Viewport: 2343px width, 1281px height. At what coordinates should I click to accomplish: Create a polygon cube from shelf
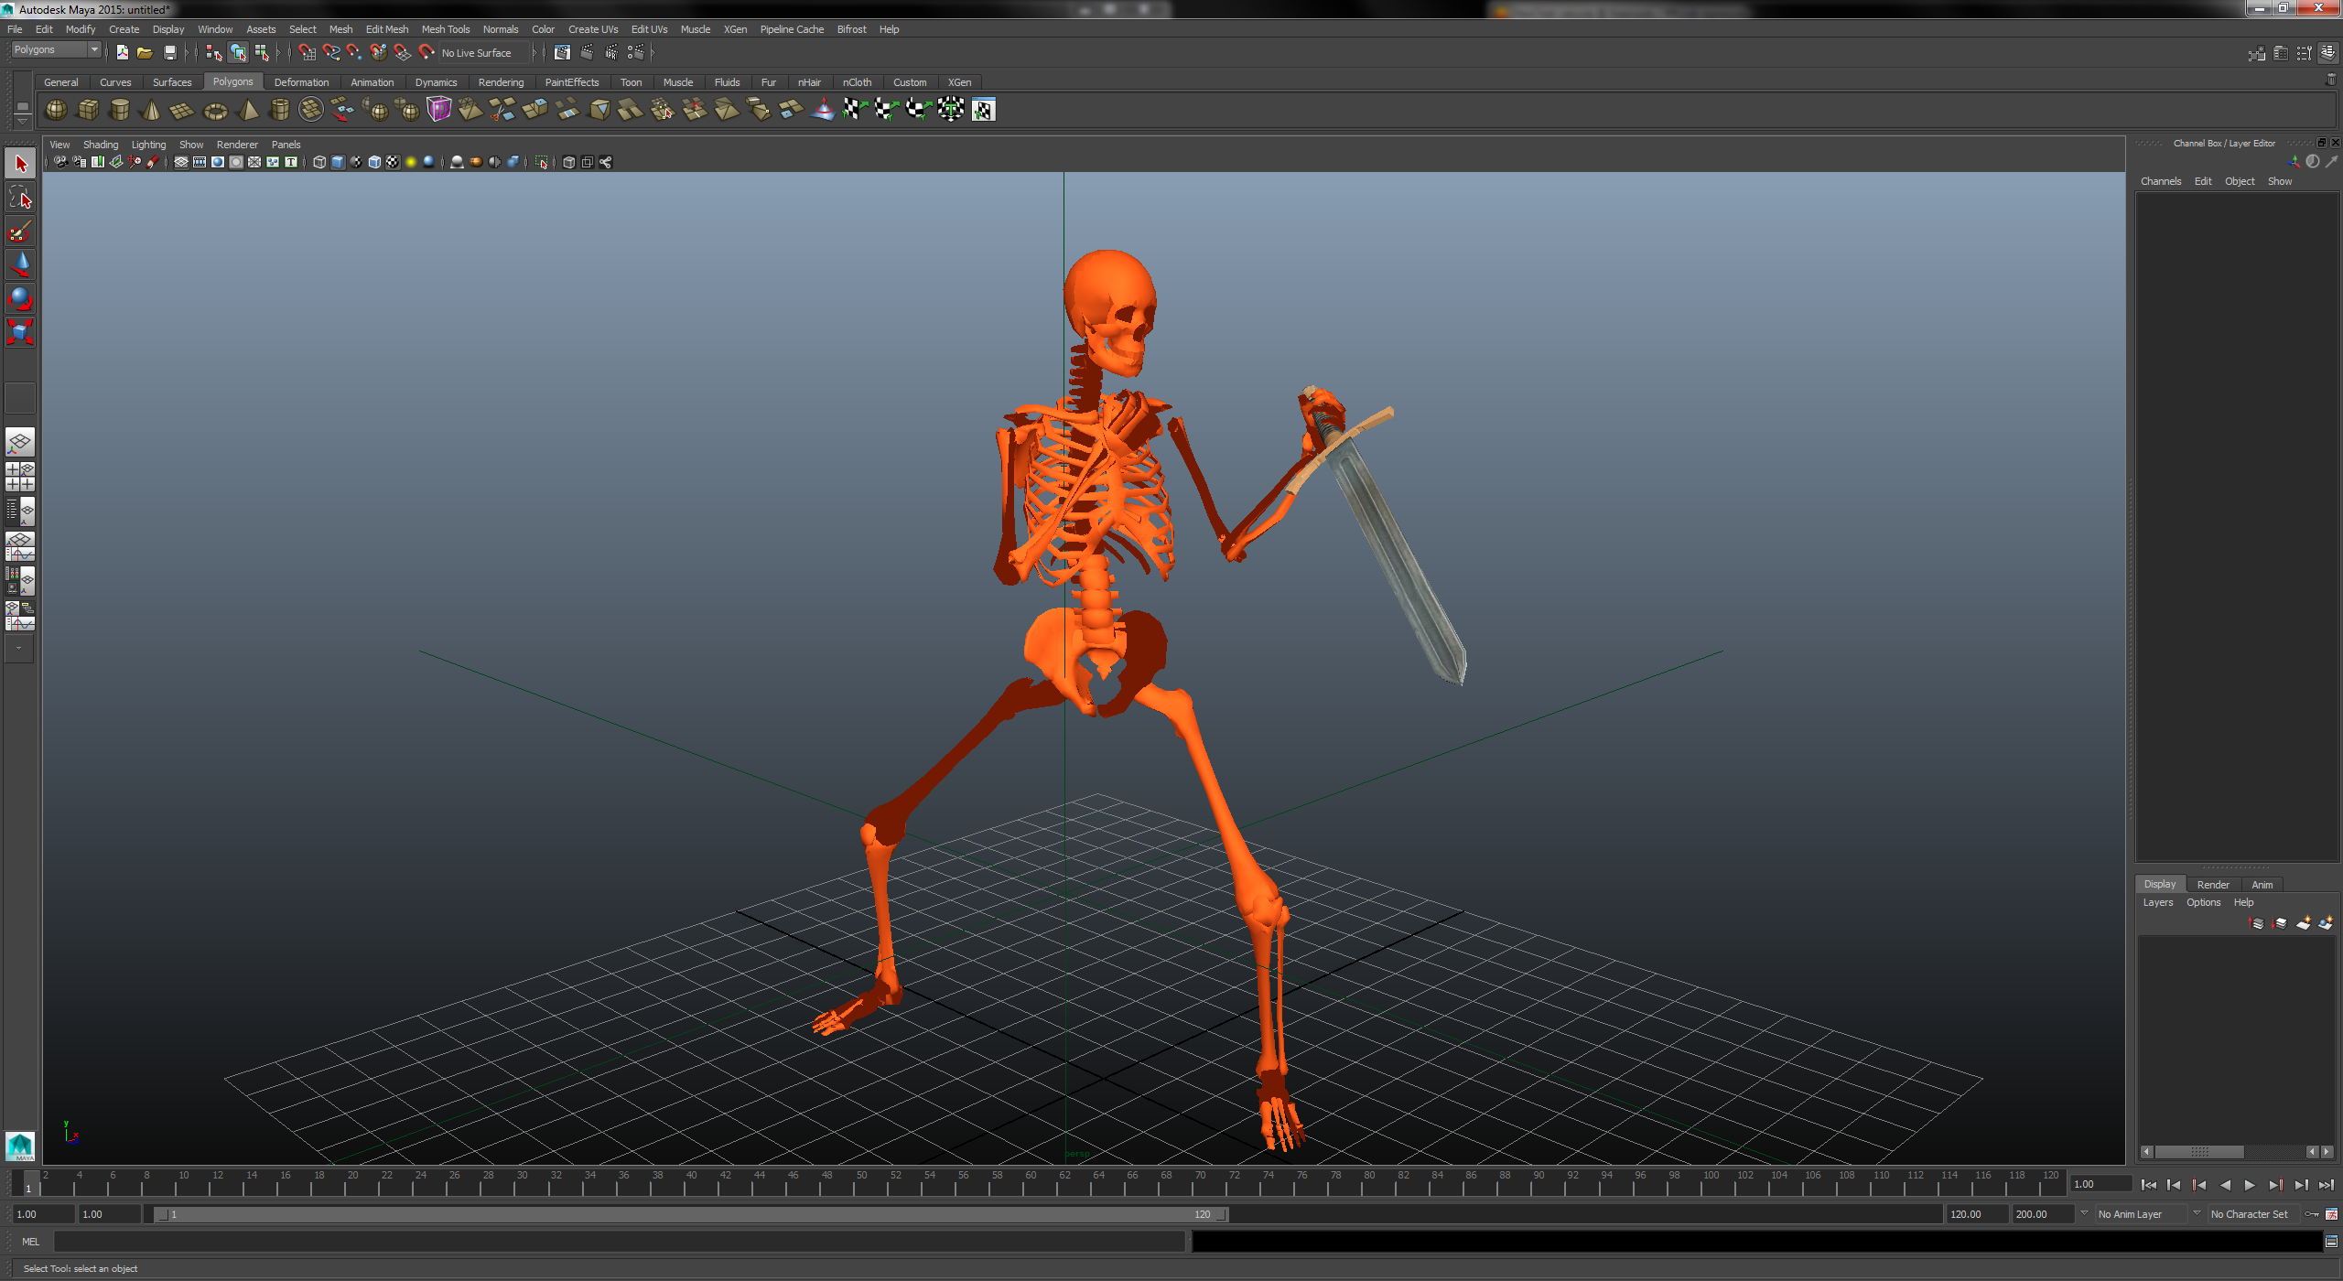(x=88, y=110)
